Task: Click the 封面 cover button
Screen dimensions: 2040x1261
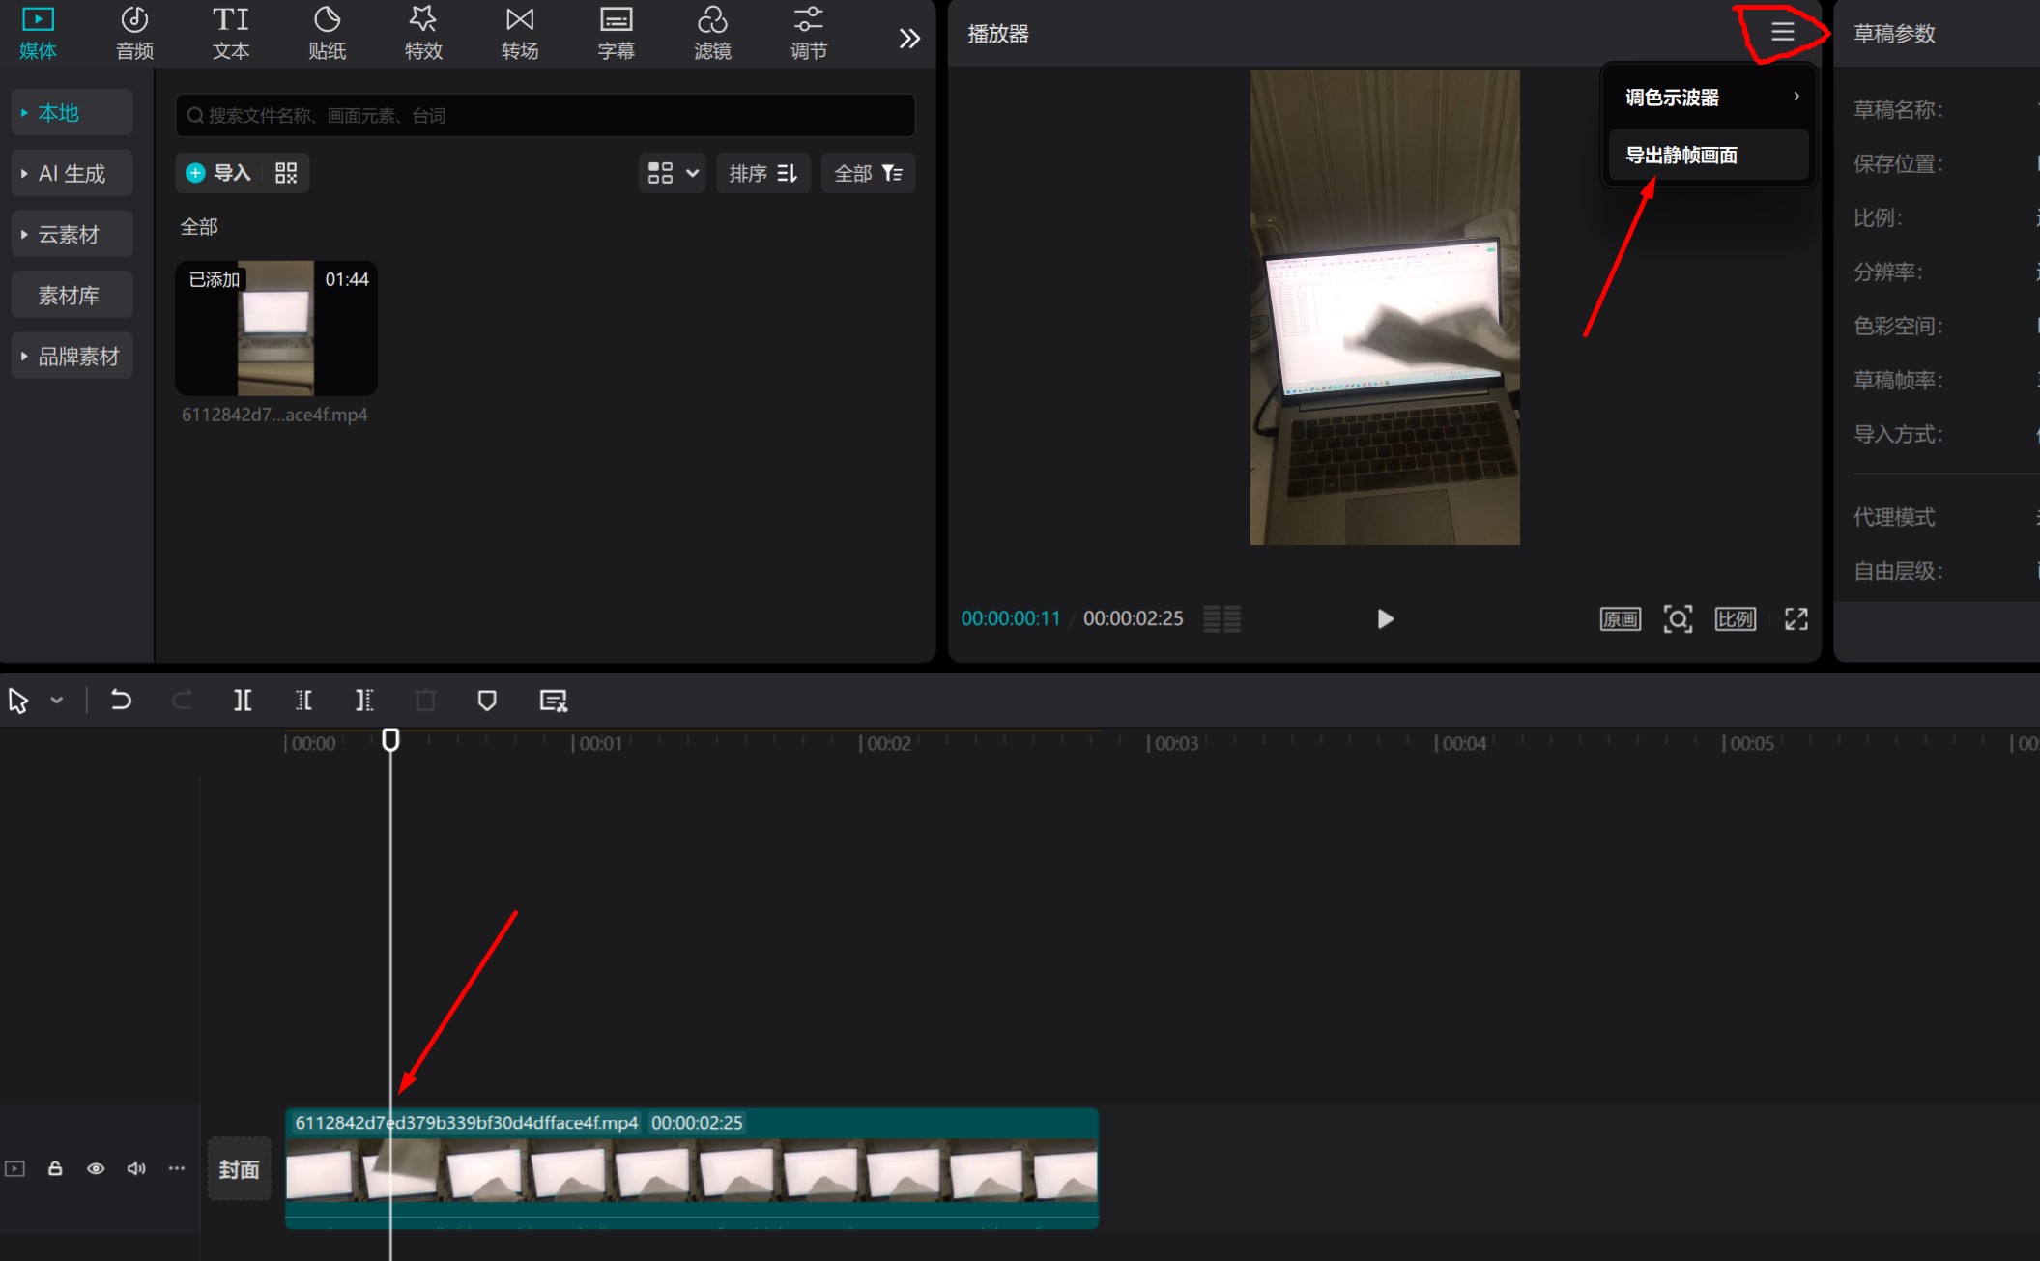Action: coord(239,1169)
